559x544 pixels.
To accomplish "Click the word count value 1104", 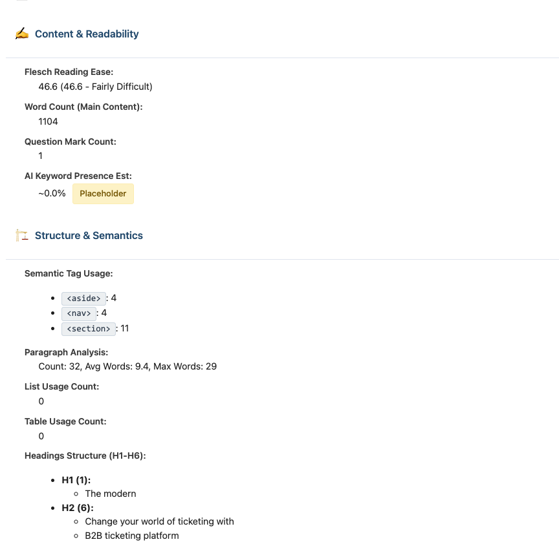I will 48,121.
